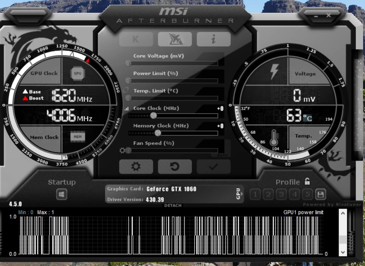365x266 pixels.
Task: Click the Voltage gauge label
Action: click(x=305, y=74)
